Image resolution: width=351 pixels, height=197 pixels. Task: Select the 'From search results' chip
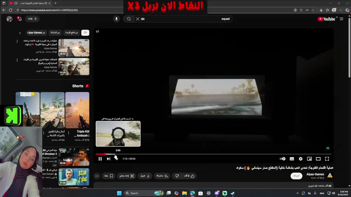click(72, 33)
